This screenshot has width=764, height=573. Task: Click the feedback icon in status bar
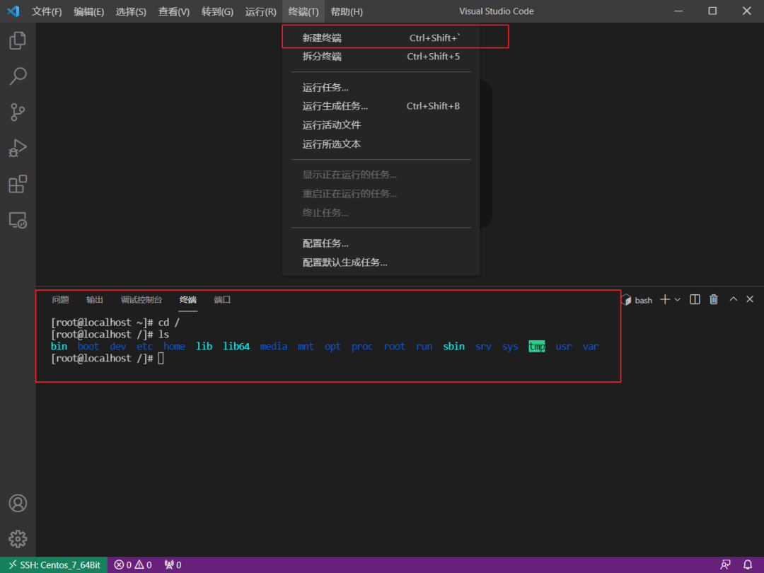point(725,565)
